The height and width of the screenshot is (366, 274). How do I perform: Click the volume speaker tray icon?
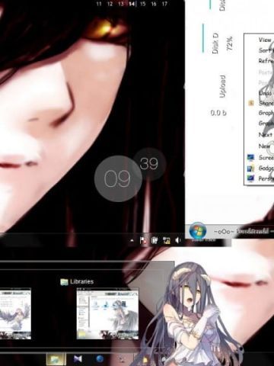pos(177,240)
